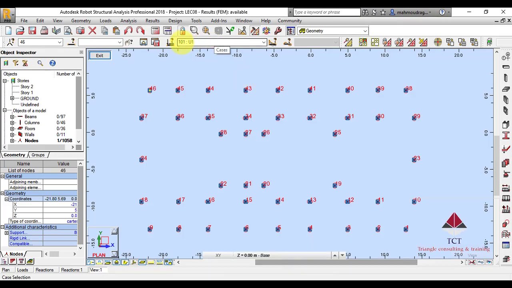Switch to the Groups tab
512x288 pixels.
tap(38, 155)
